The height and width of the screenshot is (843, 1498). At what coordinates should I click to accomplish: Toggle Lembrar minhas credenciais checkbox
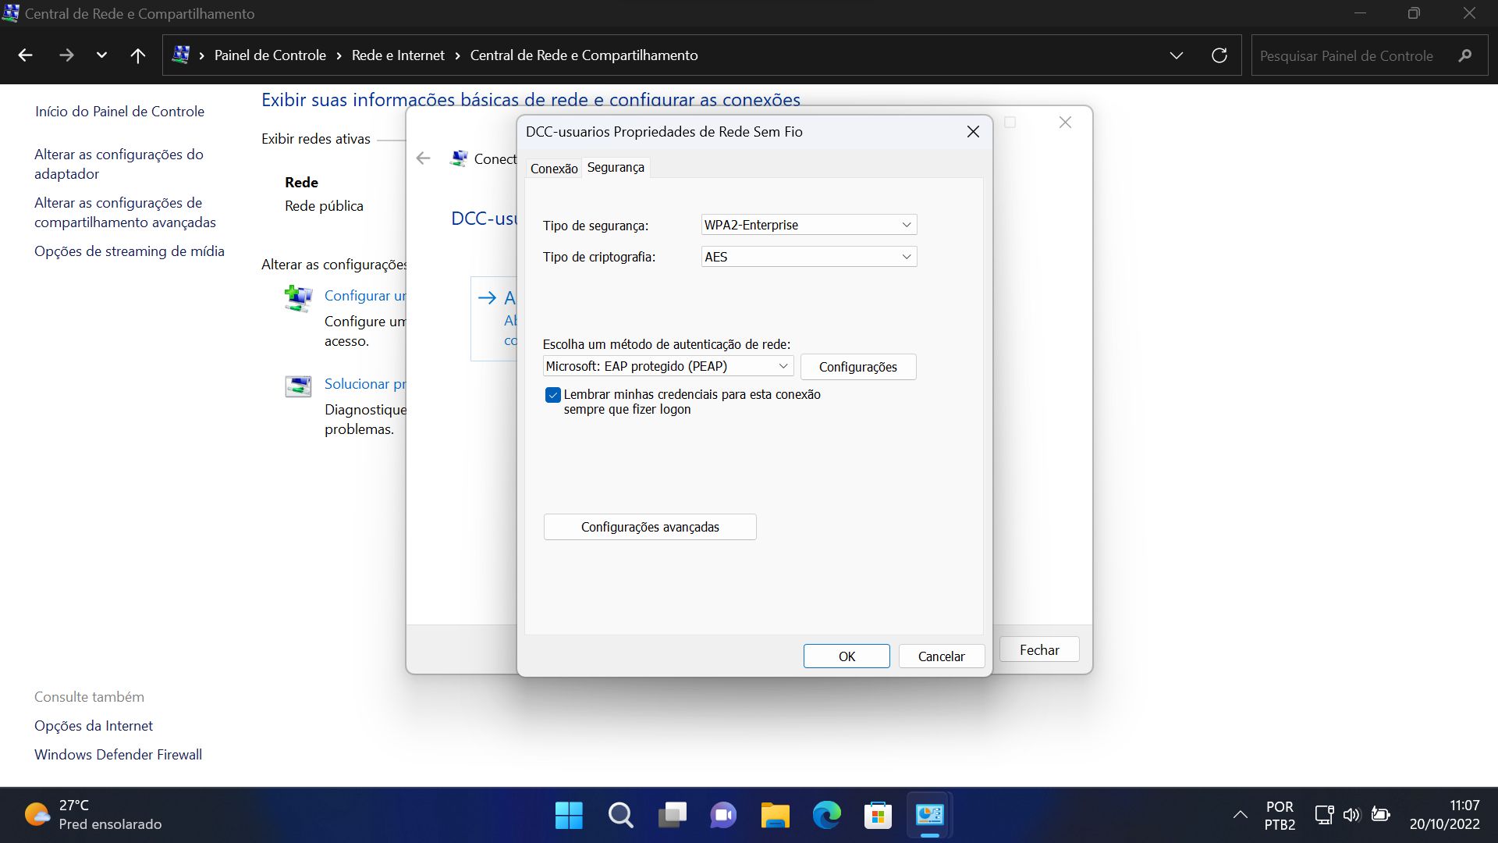tap(553, 395)
